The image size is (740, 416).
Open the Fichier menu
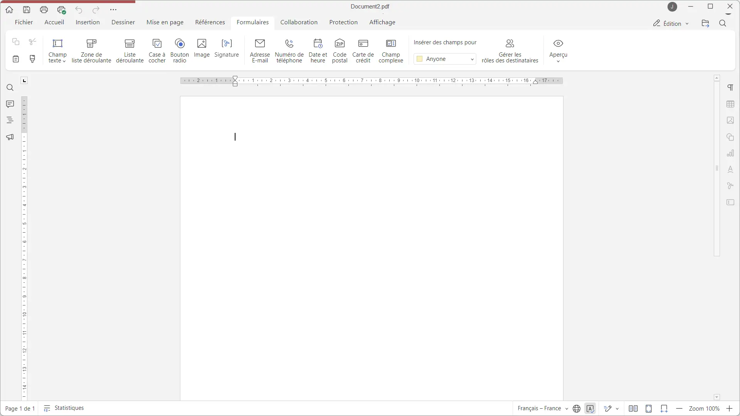pyautogui.click(x=24, y=22)
